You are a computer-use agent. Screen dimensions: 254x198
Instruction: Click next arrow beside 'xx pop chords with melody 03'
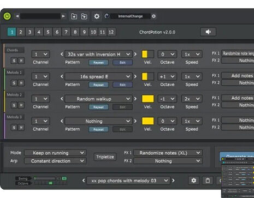[173, 181]
